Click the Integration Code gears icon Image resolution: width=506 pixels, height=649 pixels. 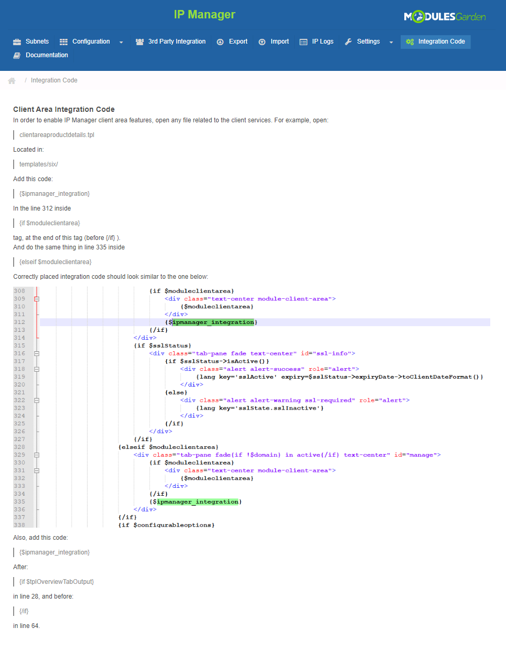coord(410,42)
